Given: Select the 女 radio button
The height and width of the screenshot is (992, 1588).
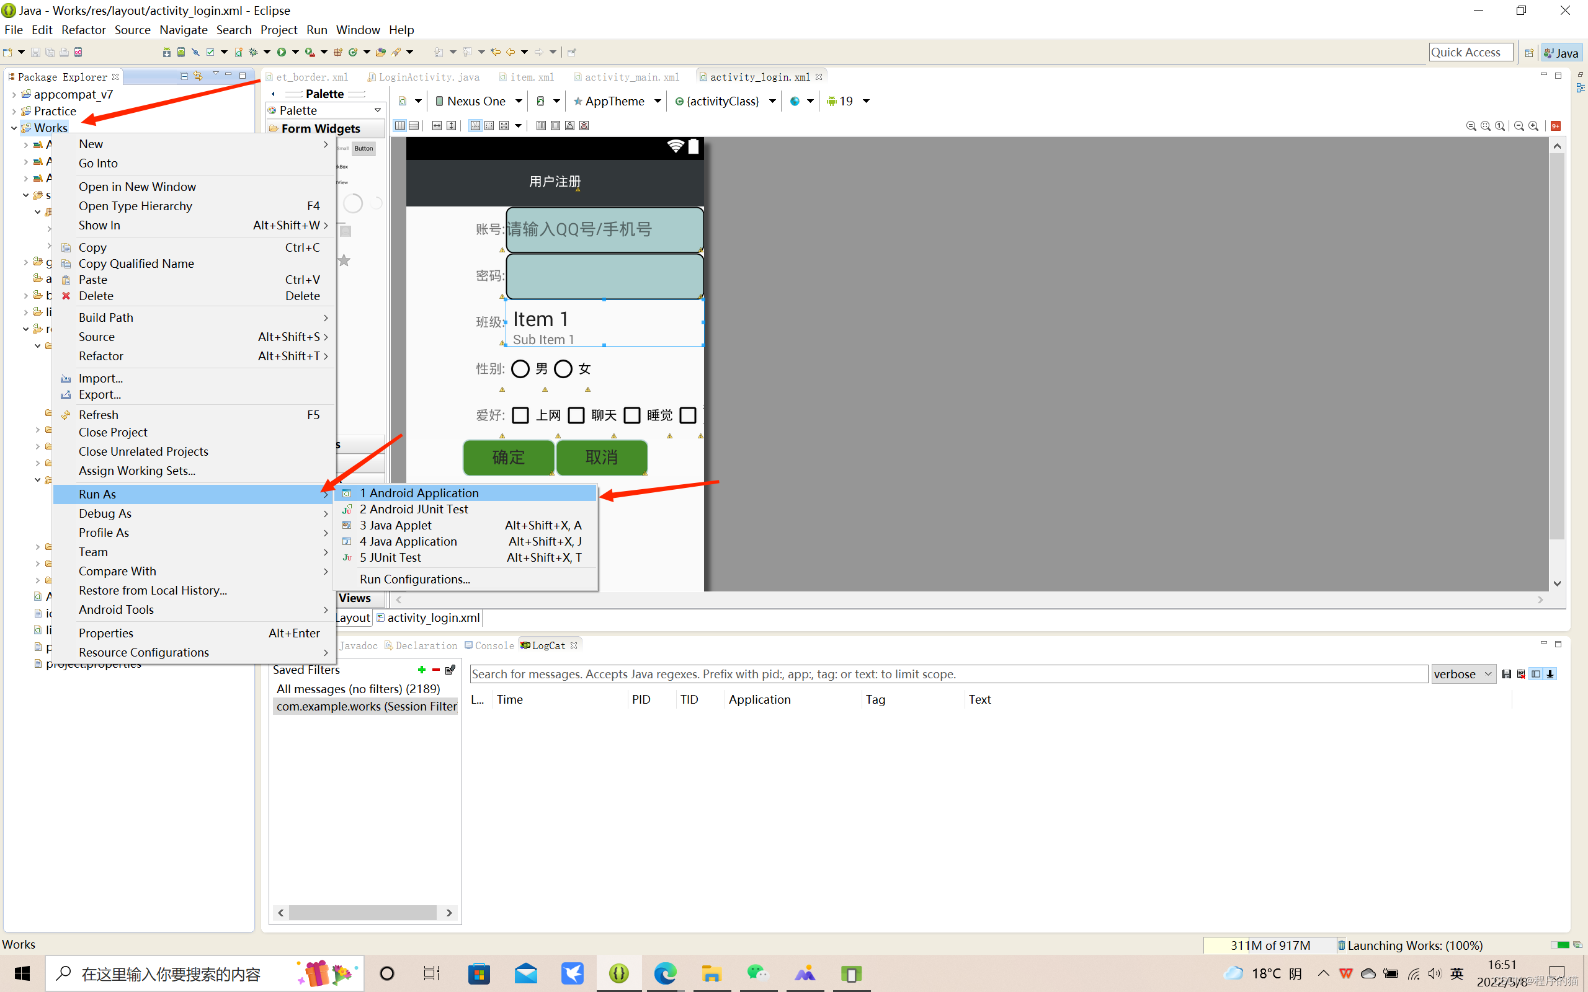Looking at the screenshot, I should point(563,369).
